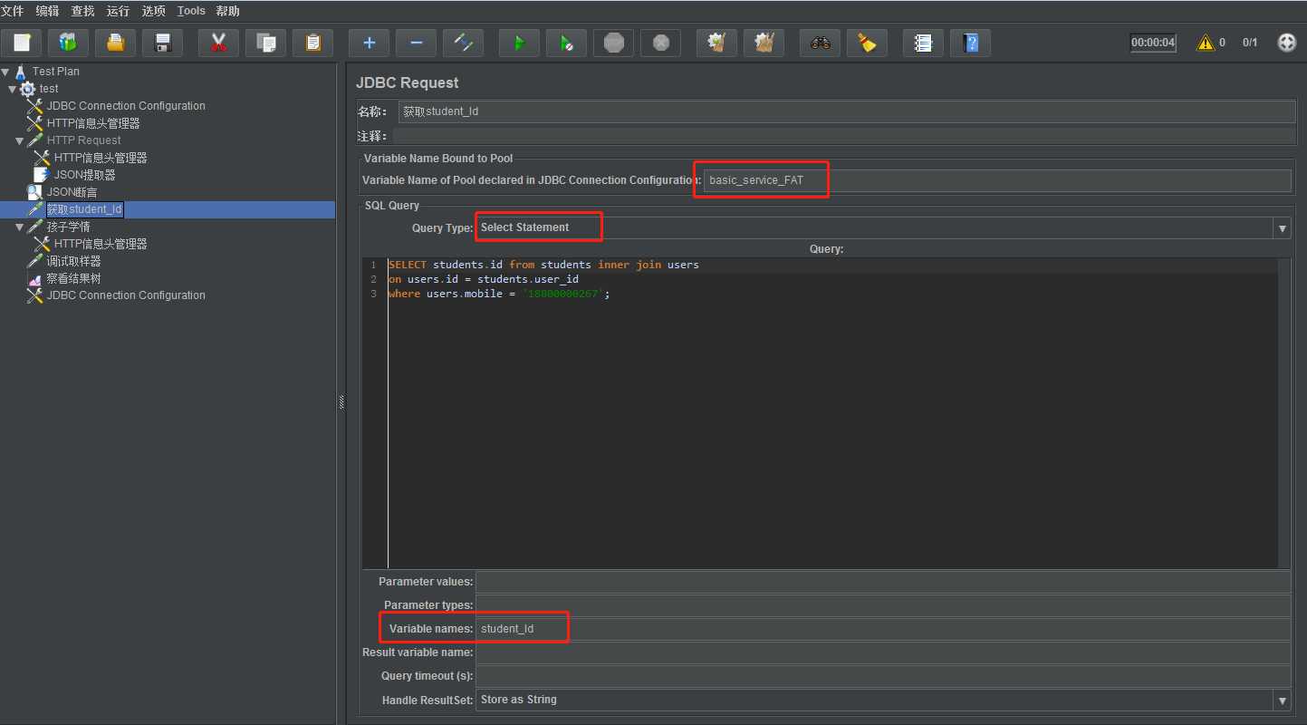Screen dimensions: 1307x725
Task: Click the JDBC Request panel title
Action: pos(408,82)
